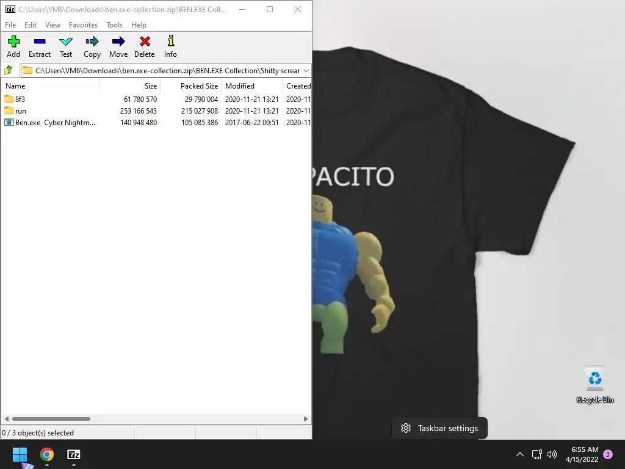Click packed size 29 790 004
Screen dimensions: 625x469
point(201,99)
